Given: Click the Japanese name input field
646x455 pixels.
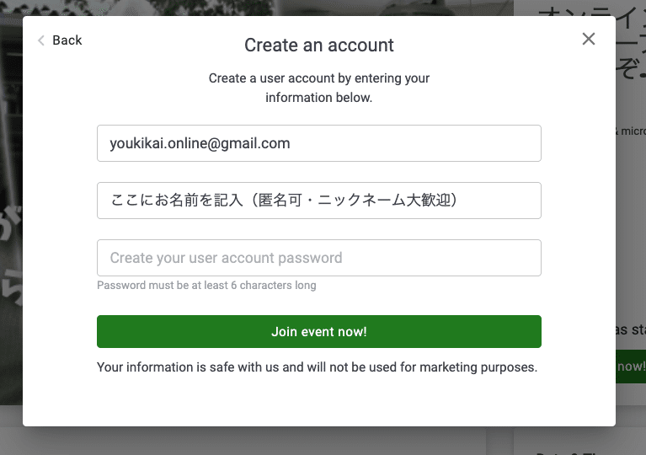Looking at the screenshot, I should [x=318, y=201].
